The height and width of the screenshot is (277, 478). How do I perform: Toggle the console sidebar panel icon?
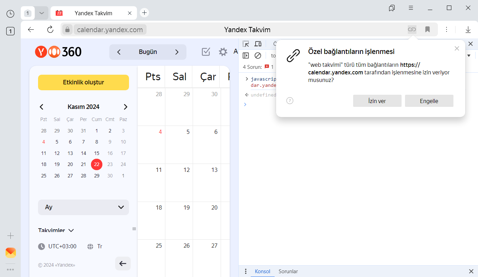click(x=246, y=55)
